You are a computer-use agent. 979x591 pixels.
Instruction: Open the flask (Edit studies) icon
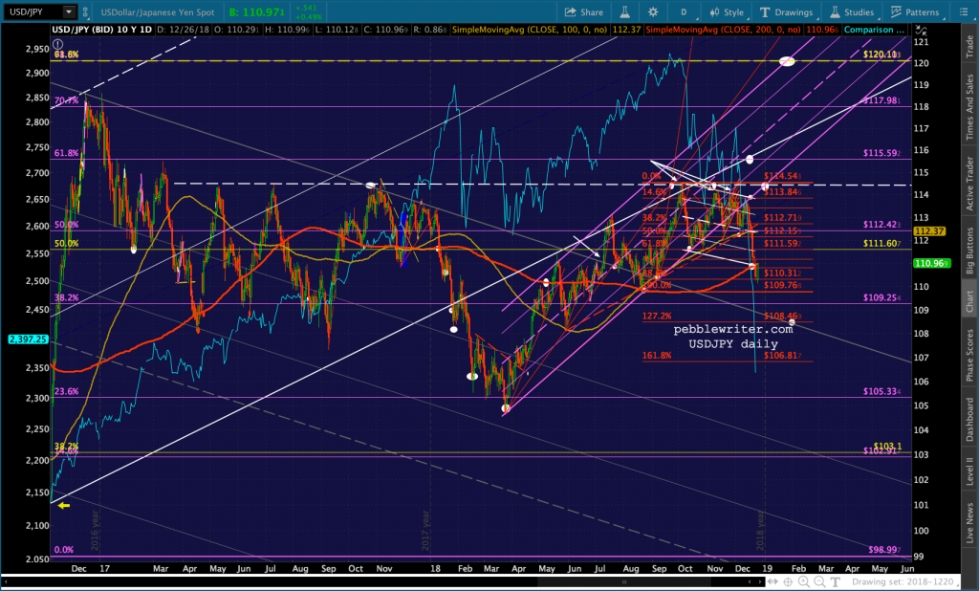[x=624, y=11]
